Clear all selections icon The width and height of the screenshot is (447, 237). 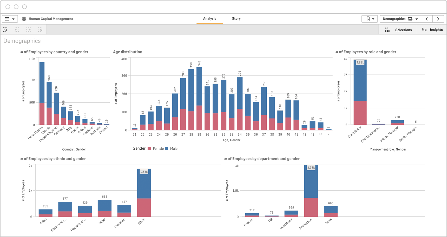tap(40, 30)
